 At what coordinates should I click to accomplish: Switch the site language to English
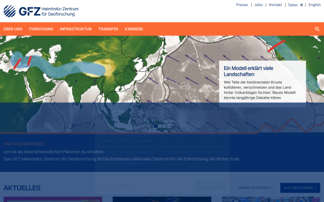[x=314, y=5]
